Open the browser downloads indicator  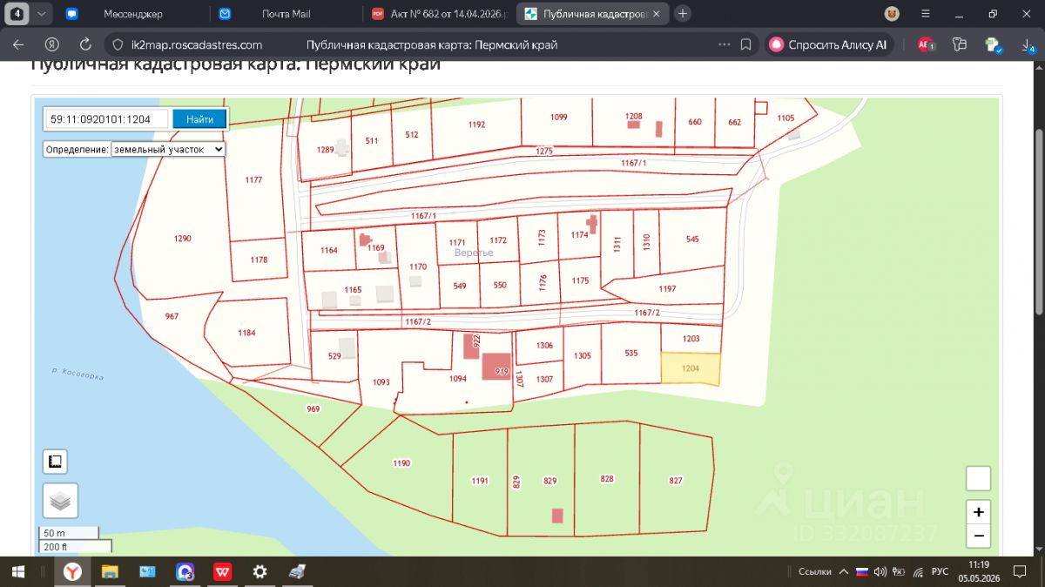click(1028, 44)
